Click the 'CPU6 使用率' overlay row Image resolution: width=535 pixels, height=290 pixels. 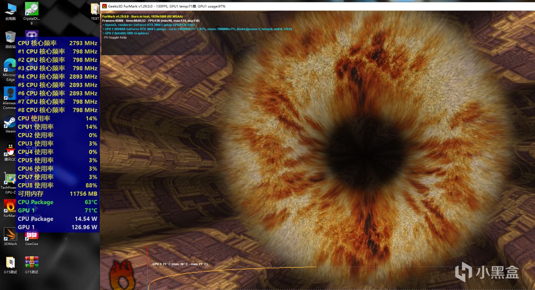point(58,169)
